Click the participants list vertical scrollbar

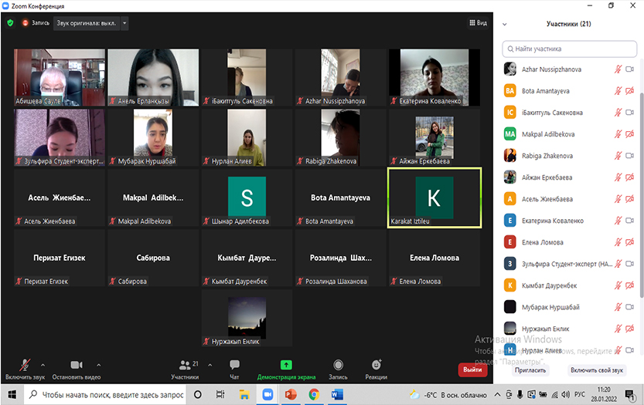(x=640, y=193)
